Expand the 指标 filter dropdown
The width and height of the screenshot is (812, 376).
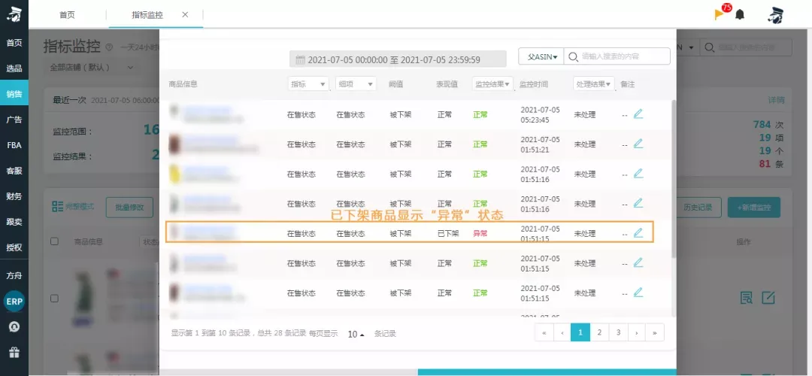[x=309, y=84]
